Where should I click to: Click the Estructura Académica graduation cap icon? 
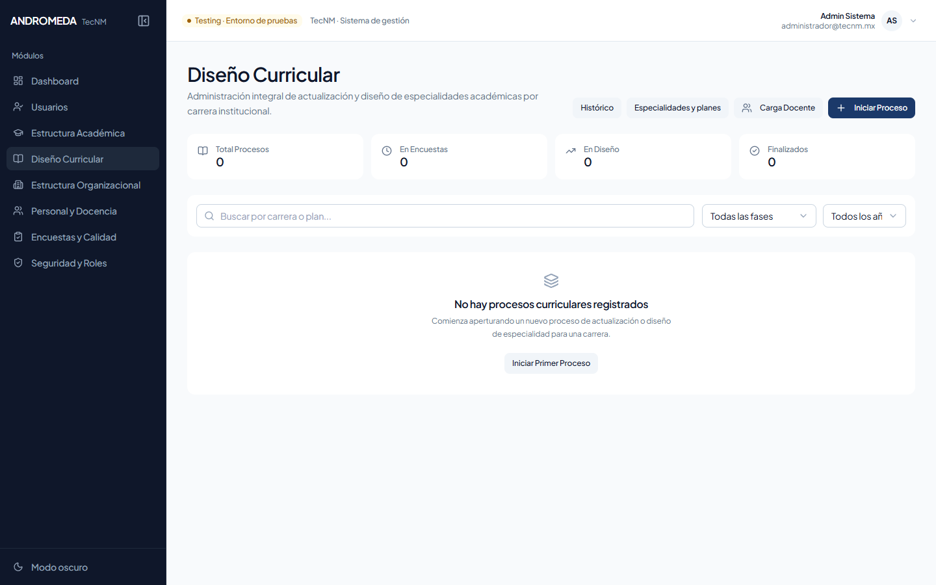18,133
